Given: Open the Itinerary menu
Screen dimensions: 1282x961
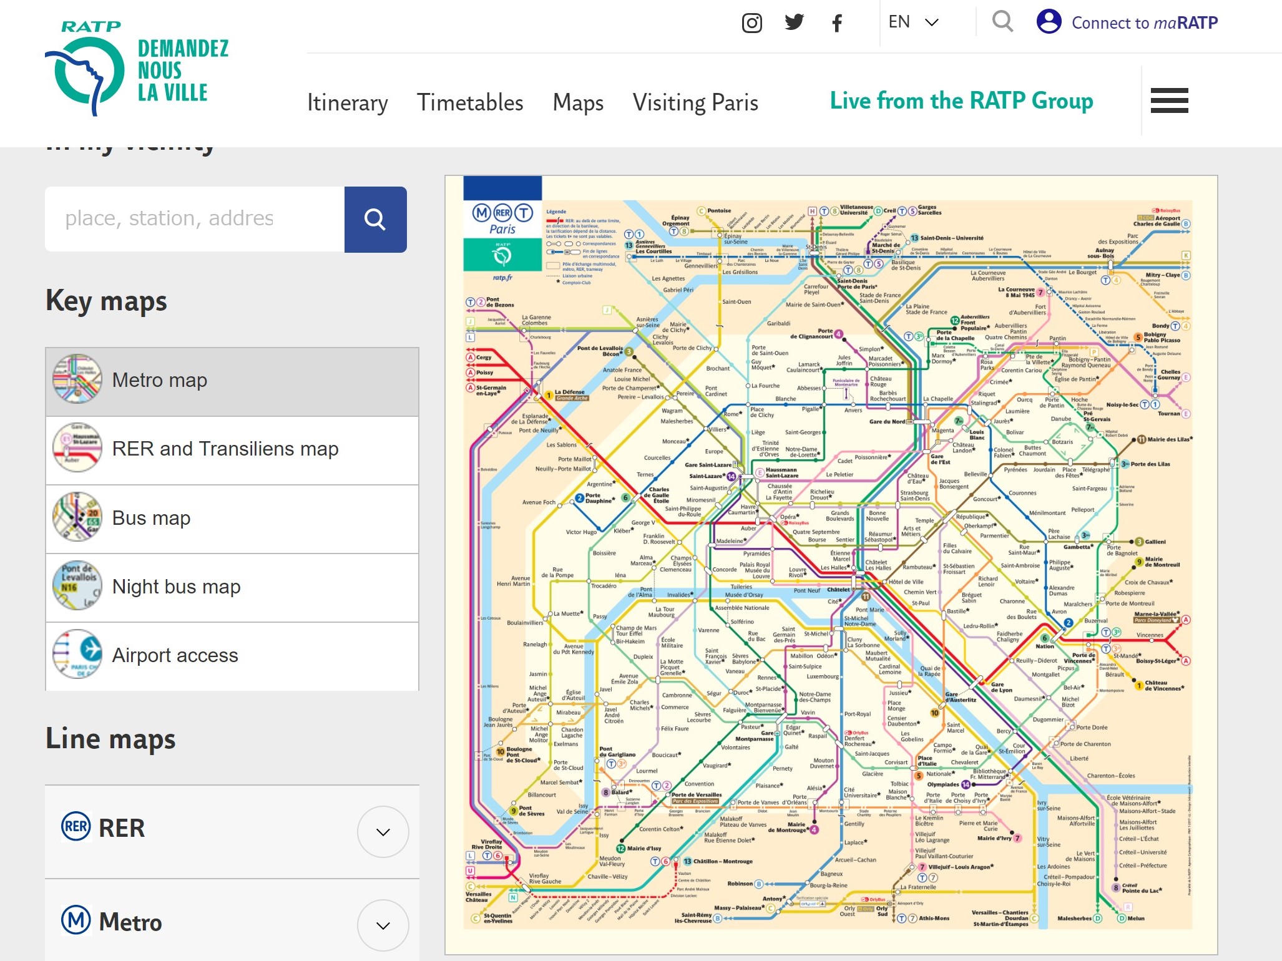Looking at the screenshot, I should (347, 102).
